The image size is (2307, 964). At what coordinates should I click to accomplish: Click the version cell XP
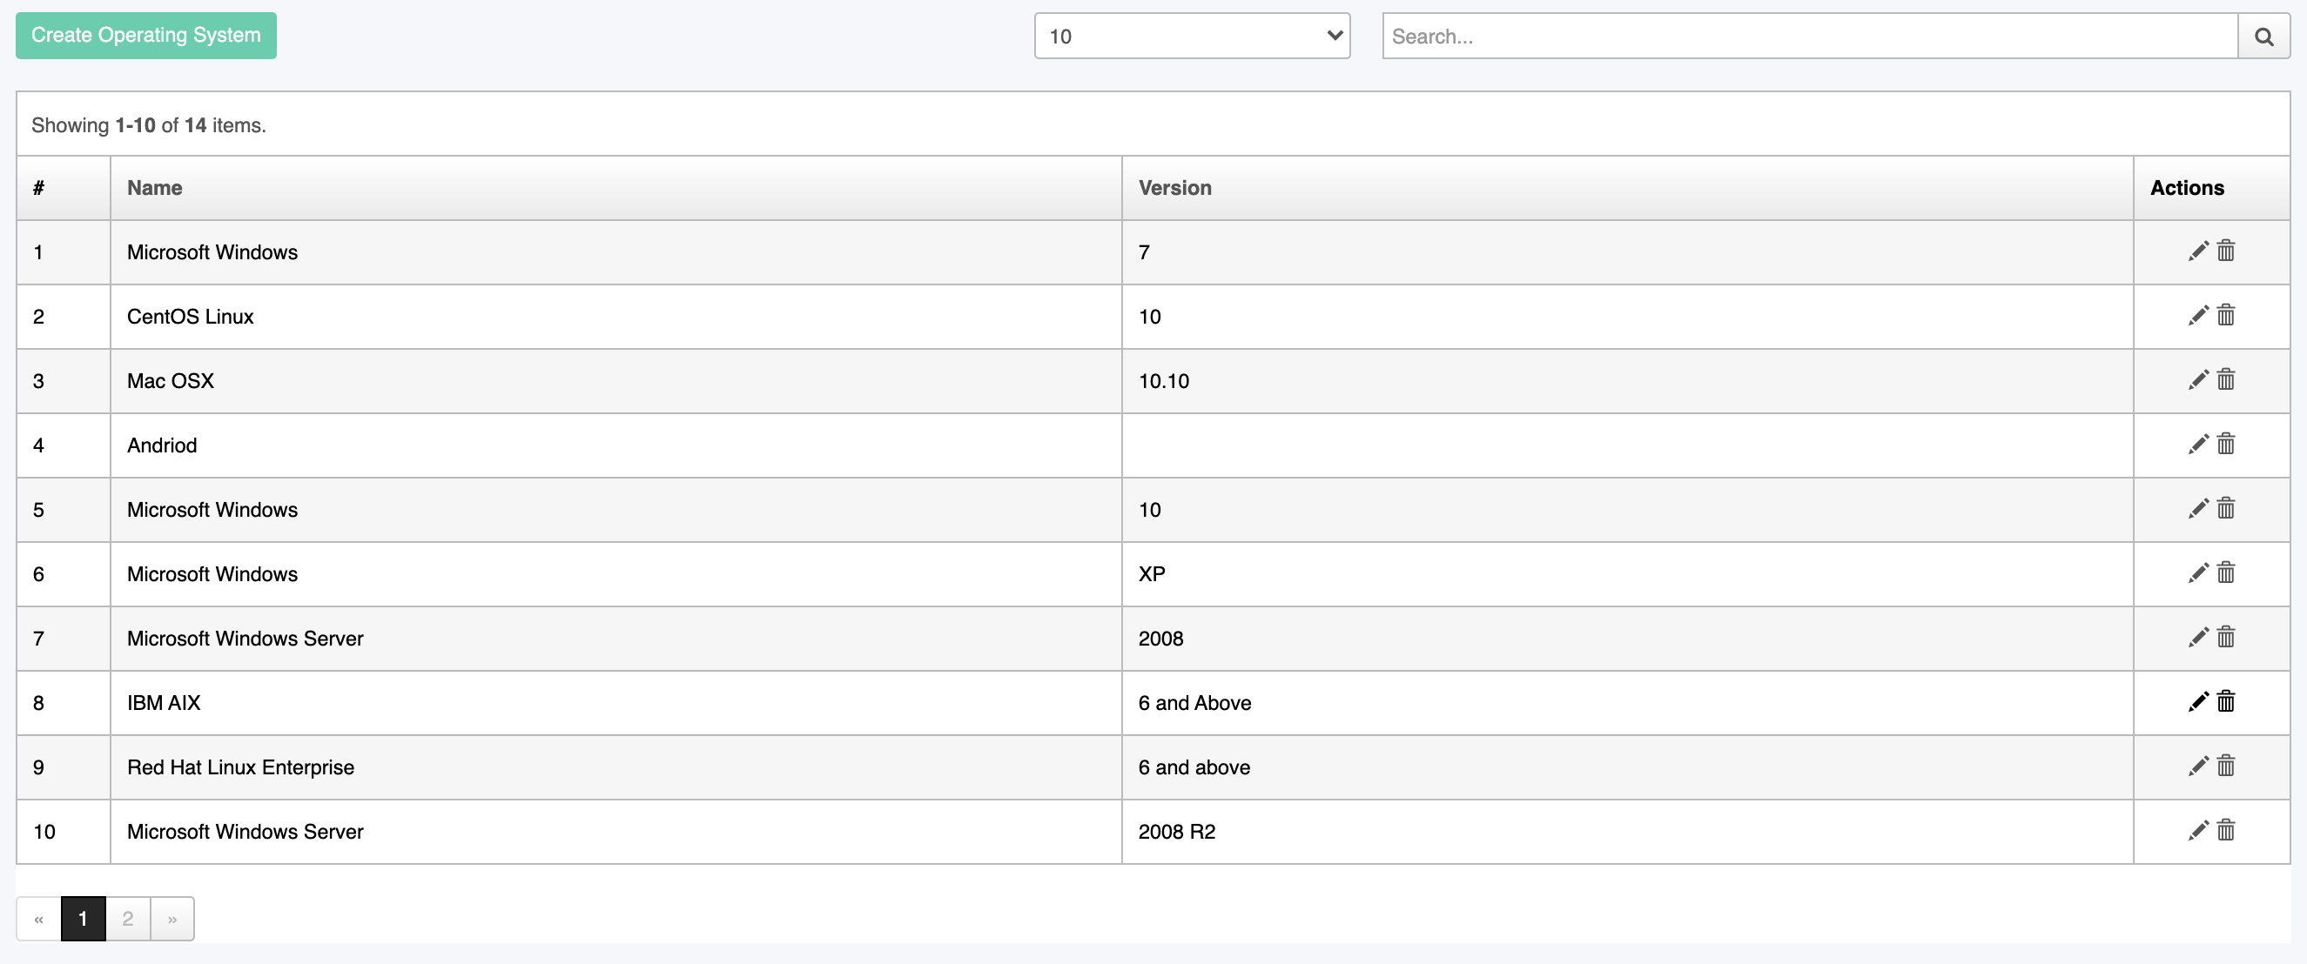tap(1627, 574)
